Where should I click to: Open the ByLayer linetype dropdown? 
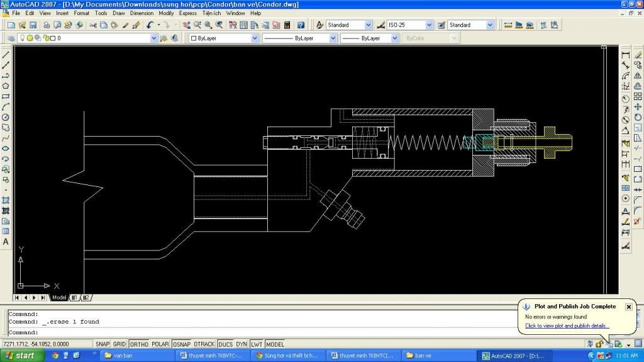point(333,38)
